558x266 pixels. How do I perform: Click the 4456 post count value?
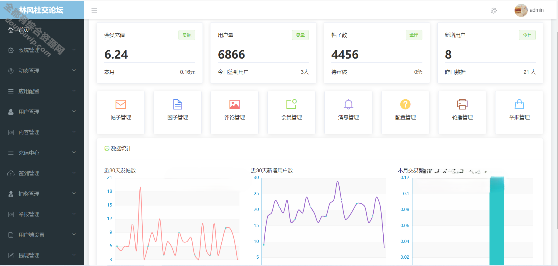[345, 54]
